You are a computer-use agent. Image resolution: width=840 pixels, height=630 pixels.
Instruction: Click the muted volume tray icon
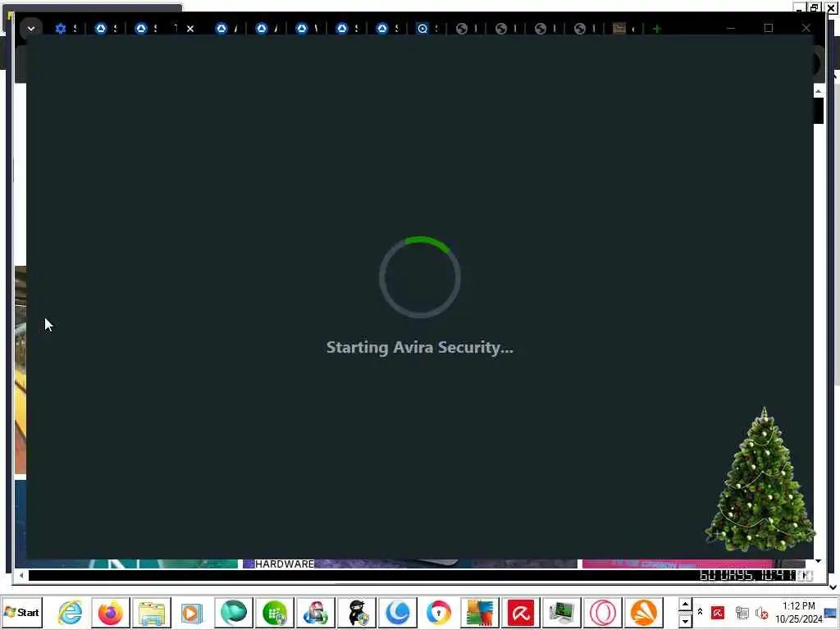761,612
